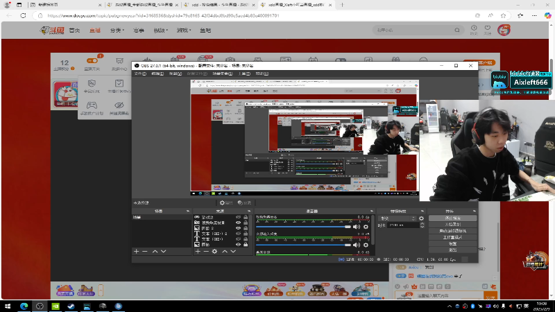Screen dimensions: 555x312
Task: Toggle visibility eye of 图像 2 source
Action: coord(238,228)
